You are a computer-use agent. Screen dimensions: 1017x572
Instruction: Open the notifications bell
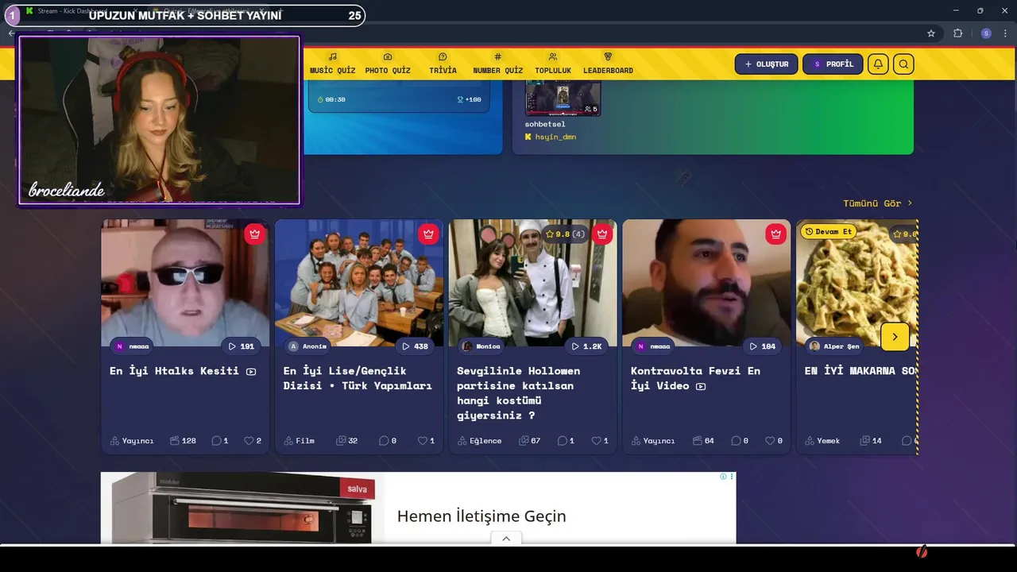point(877,64)
